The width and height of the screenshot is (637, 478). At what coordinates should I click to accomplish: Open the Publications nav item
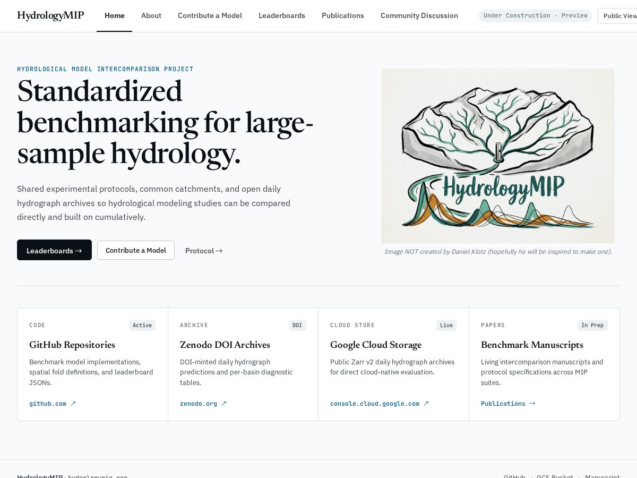343,16
